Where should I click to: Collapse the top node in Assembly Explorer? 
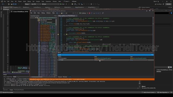click(x=36, y=18)
